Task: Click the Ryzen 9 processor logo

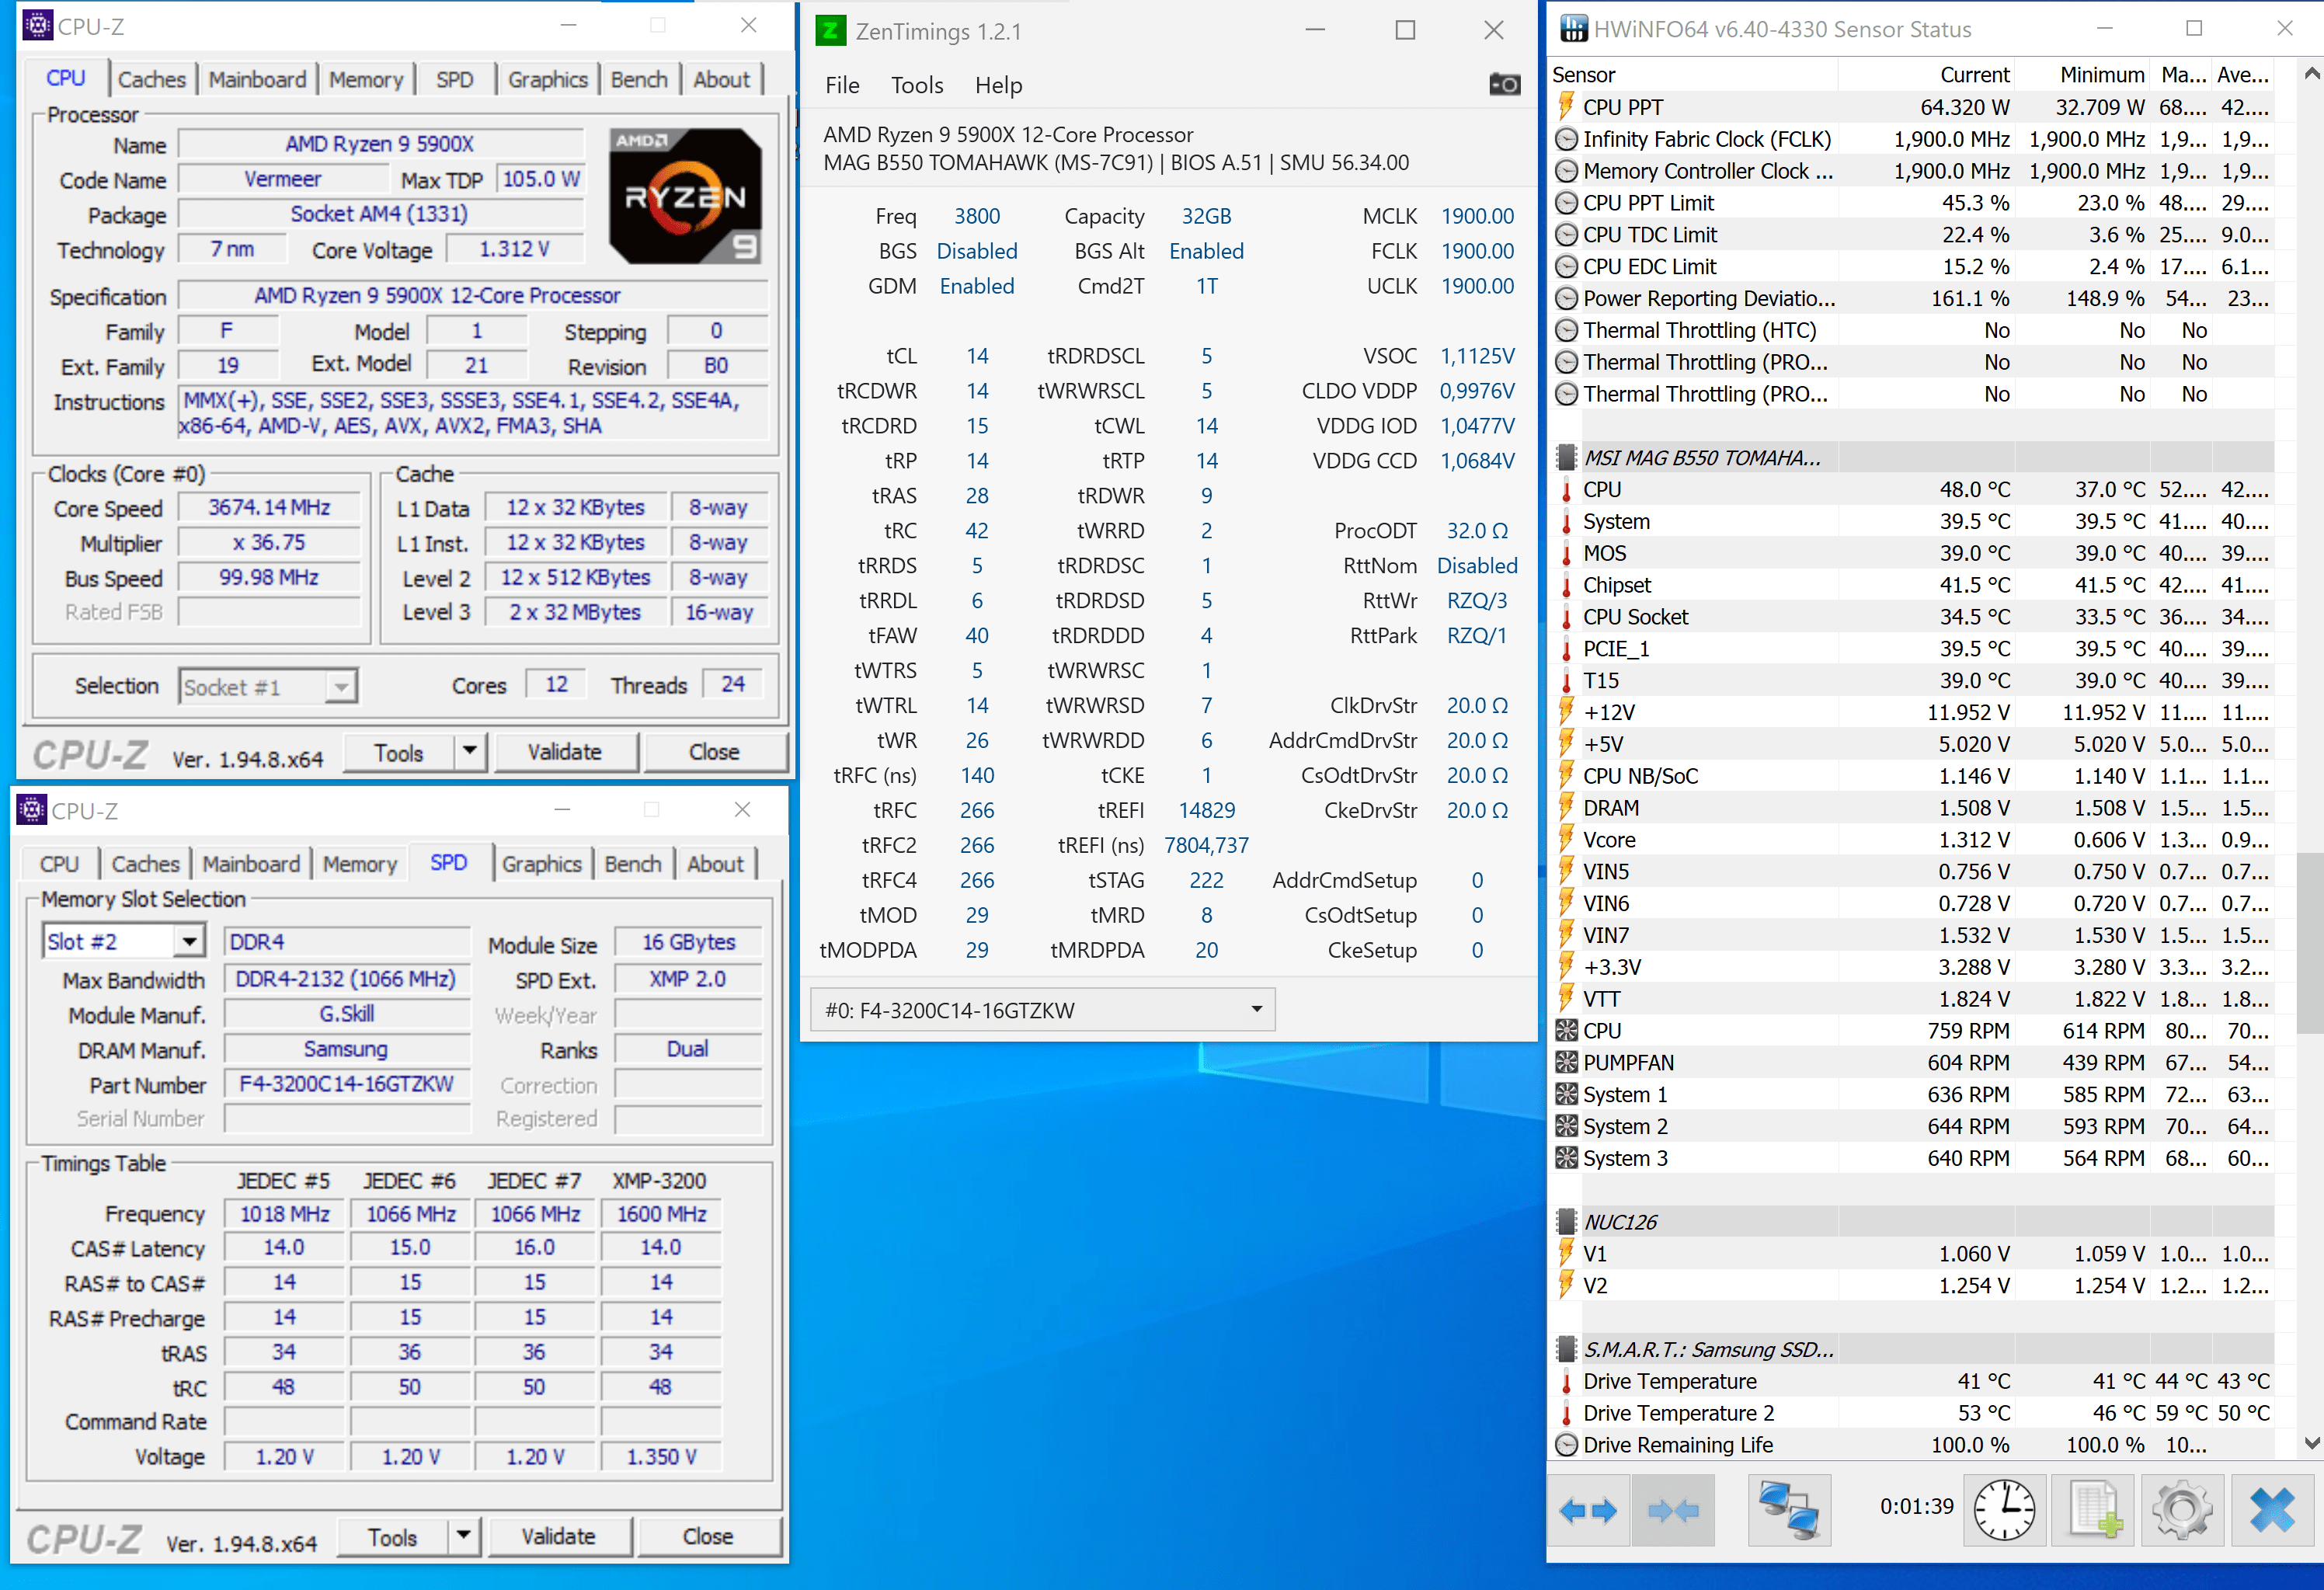Action: (685, 196)
